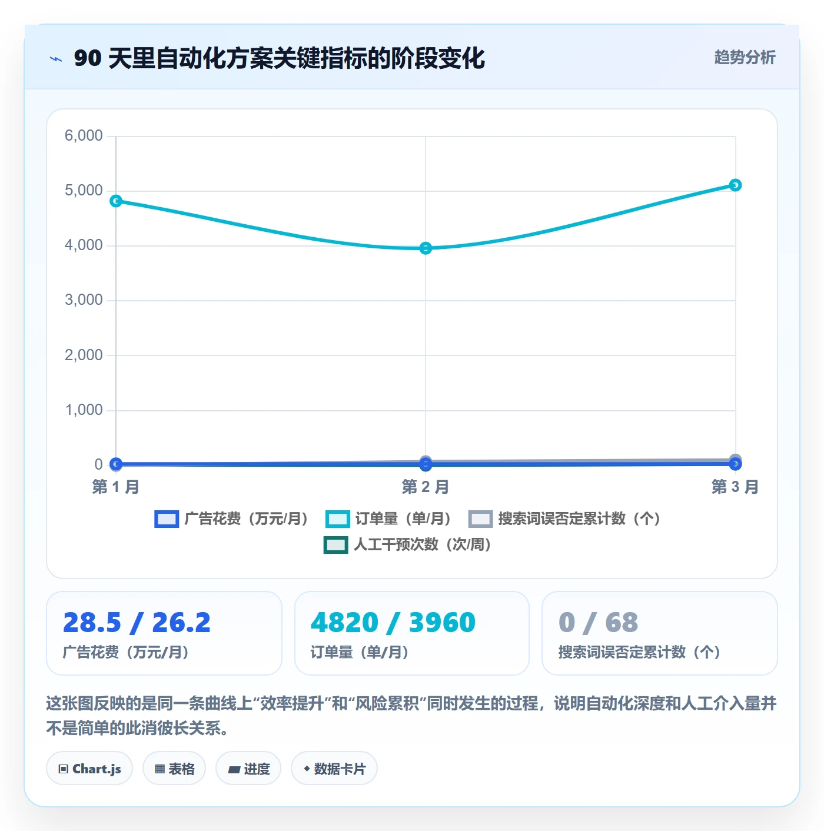Click the chart's main title heading

(279, 58)
